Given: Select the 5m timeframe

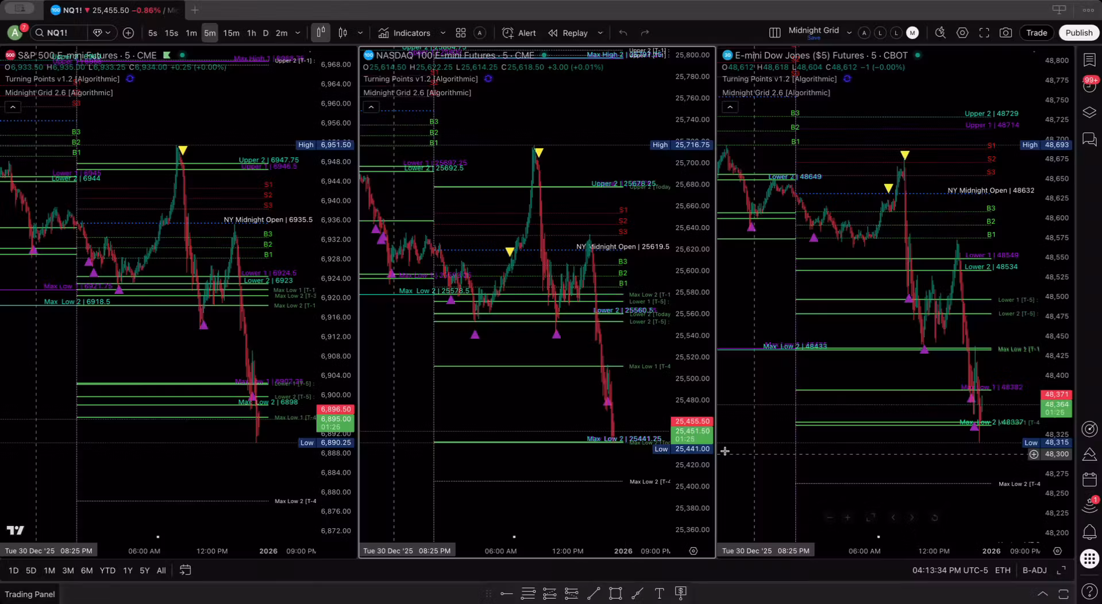Looking at the screenshot, I should pyautogui.click(x=210, y=33).
